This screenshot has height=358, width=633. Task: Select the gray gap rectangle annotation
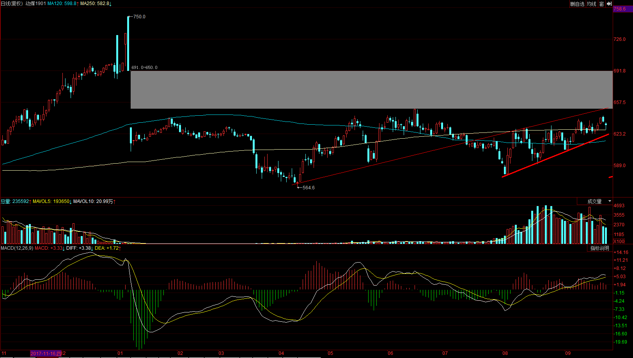pos(371,90)
